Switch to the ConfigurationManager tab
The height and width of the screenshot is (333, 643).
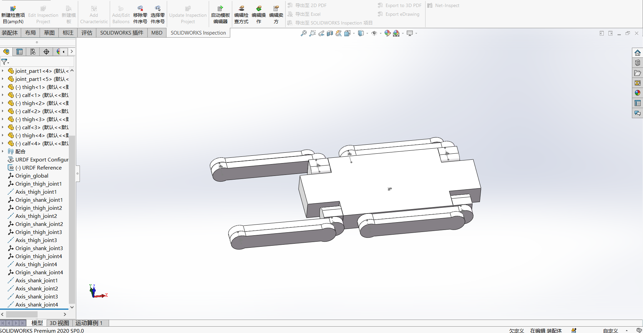coord(33,52)
